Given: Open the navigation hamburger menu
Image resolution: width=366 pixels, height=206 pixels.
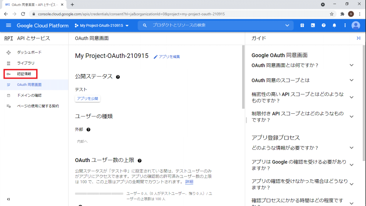Looking at the screenshot, I should coord(9,25).
